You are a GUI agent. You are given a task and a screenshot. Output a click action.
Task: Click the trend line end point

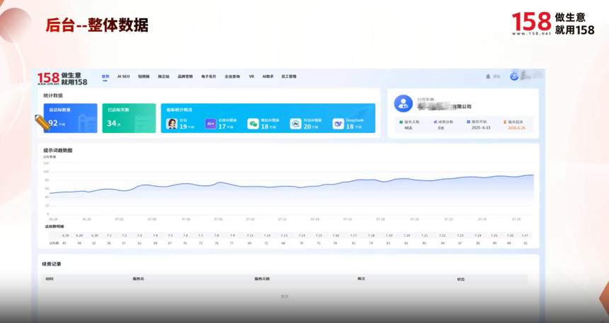(x=533, y=175)
